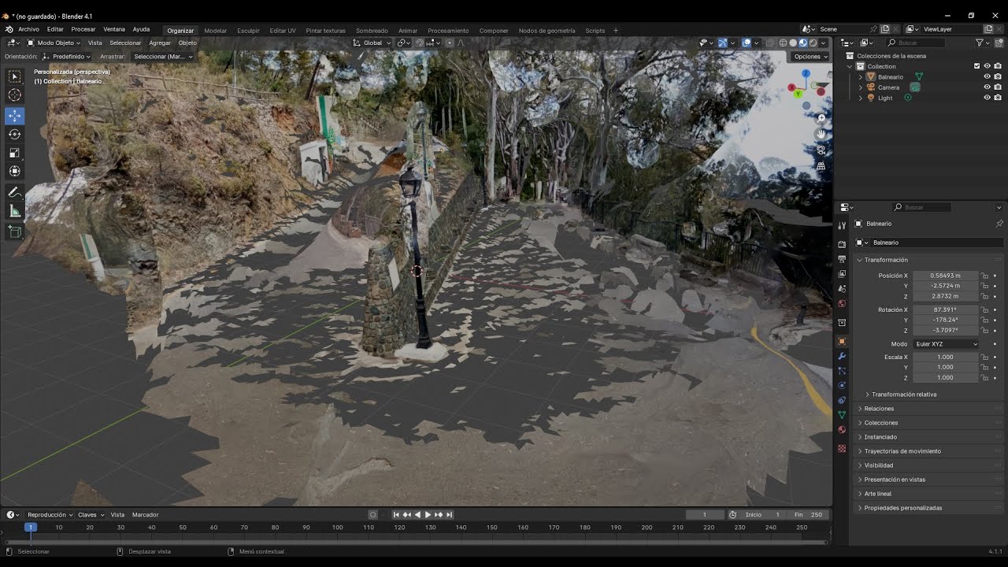Open the Texture checkerboard tab
Viewport: 1008px width, 567px height.
842,449
